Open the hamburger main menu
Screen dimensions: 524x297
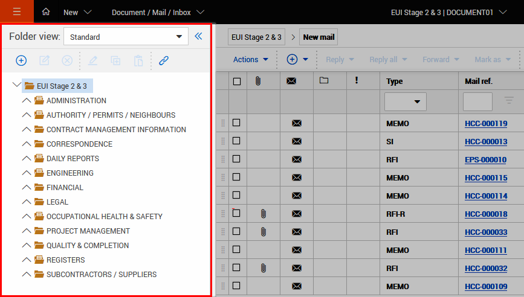pyautogui.click(x=16, y=12)
